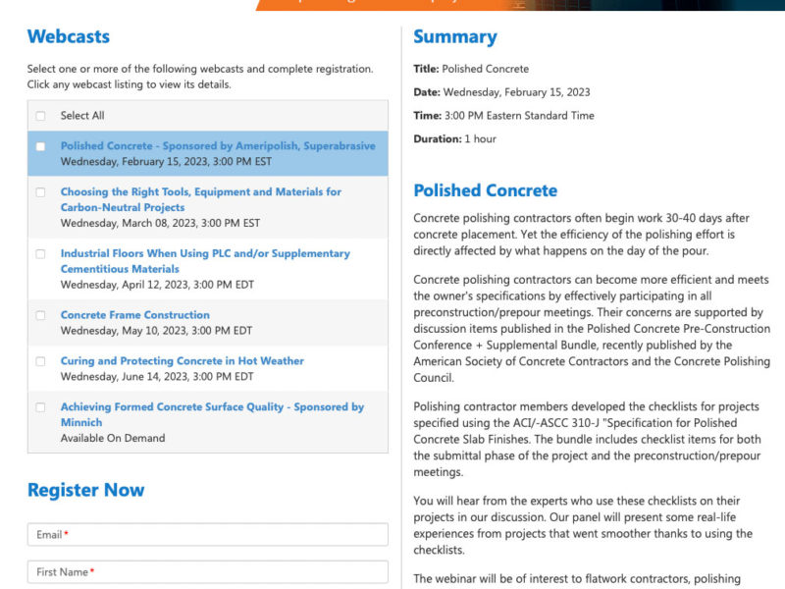The image size is (785, 589).
Task: Click the Summary heading
Action: click(454, 37)
